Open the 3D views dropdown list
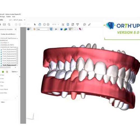The image size is (140, 140). 43,29
